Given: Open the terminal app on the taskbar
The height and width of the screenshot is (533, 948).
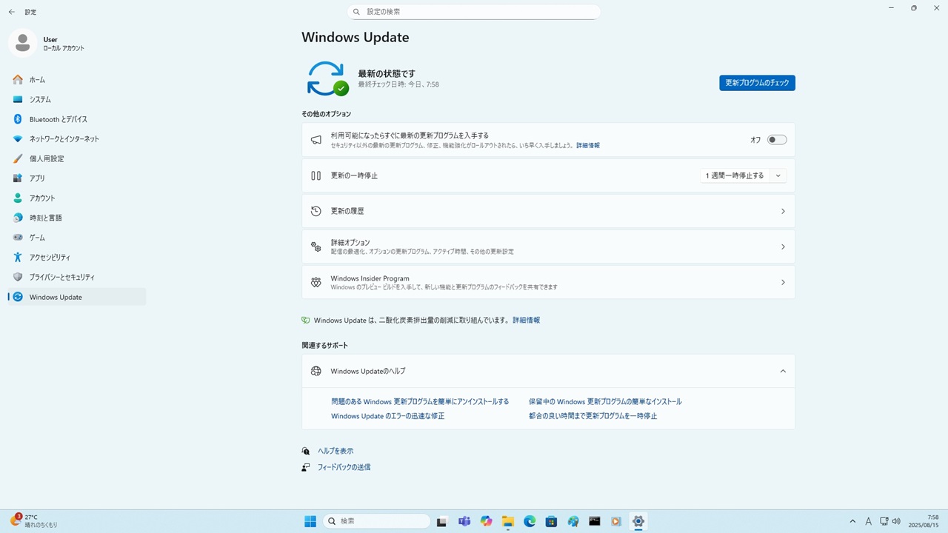Looking at the screenshot, I should [595, 521].
